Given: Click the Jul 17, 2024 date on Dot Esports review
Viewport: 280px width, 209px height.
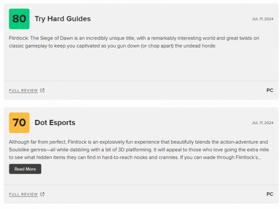Looking at the screenshot, I should pos(262,123).
